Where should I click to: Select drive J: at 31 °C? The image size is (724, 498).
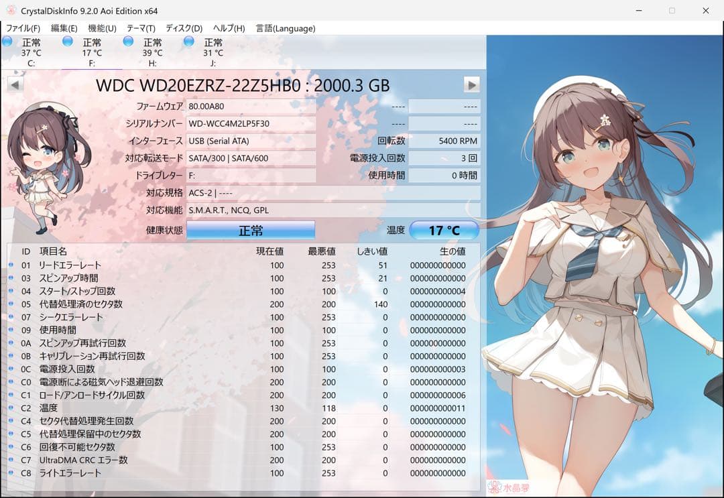(x=213, y=52)
